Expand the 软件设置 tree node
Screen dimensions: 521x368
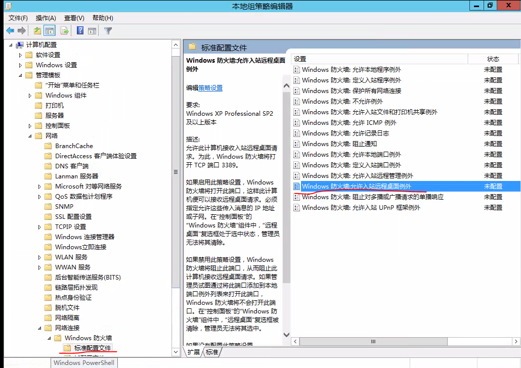click(20, 55)
